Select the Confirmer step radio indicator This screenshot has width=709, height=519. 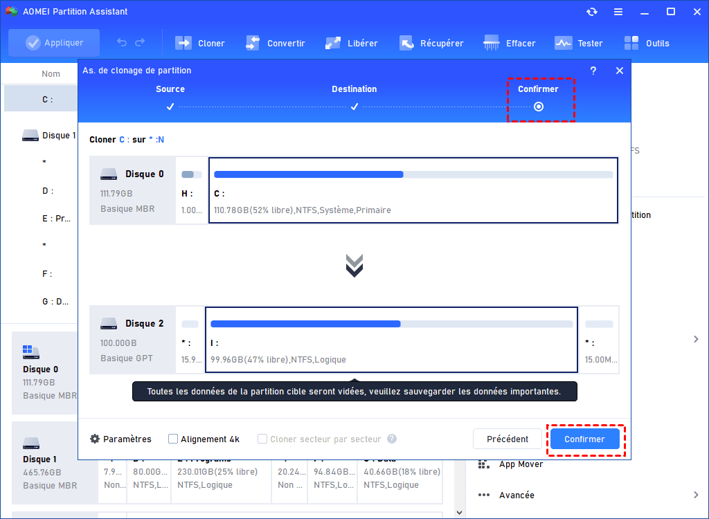[x=539, y=107]
